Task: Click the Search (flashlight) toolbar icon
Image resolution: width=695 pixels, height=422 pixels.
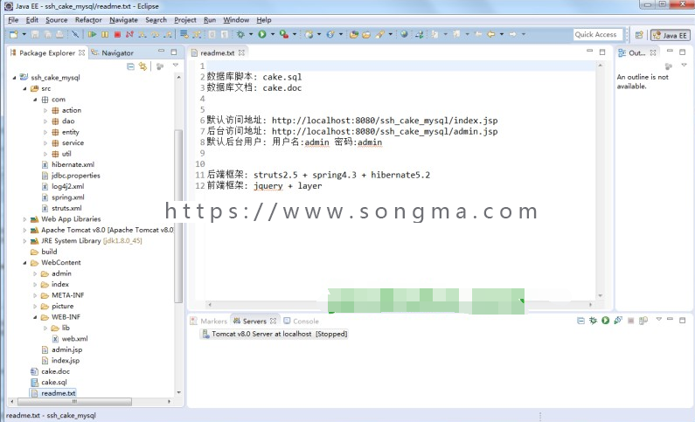Action: pyautogui.click(x=380, y=35)
